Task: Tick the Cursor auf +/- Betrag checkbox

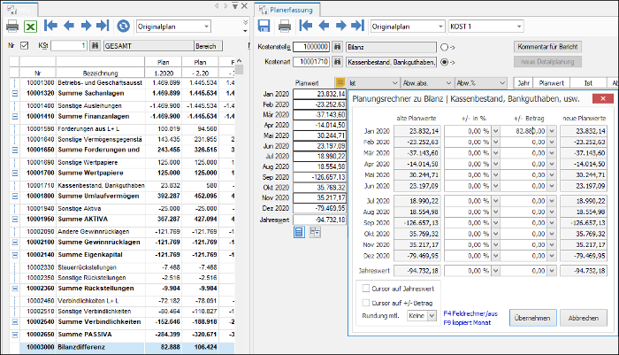Action: point(366,303)
